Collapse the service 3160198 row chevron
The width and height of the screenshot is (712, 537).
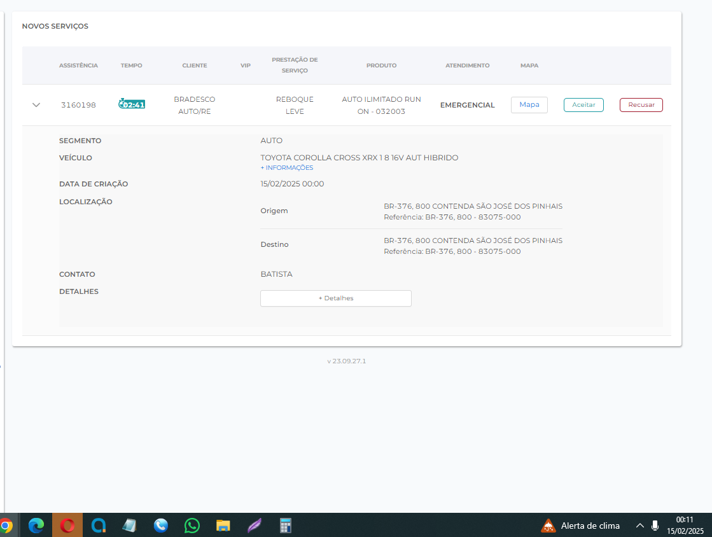36,105
